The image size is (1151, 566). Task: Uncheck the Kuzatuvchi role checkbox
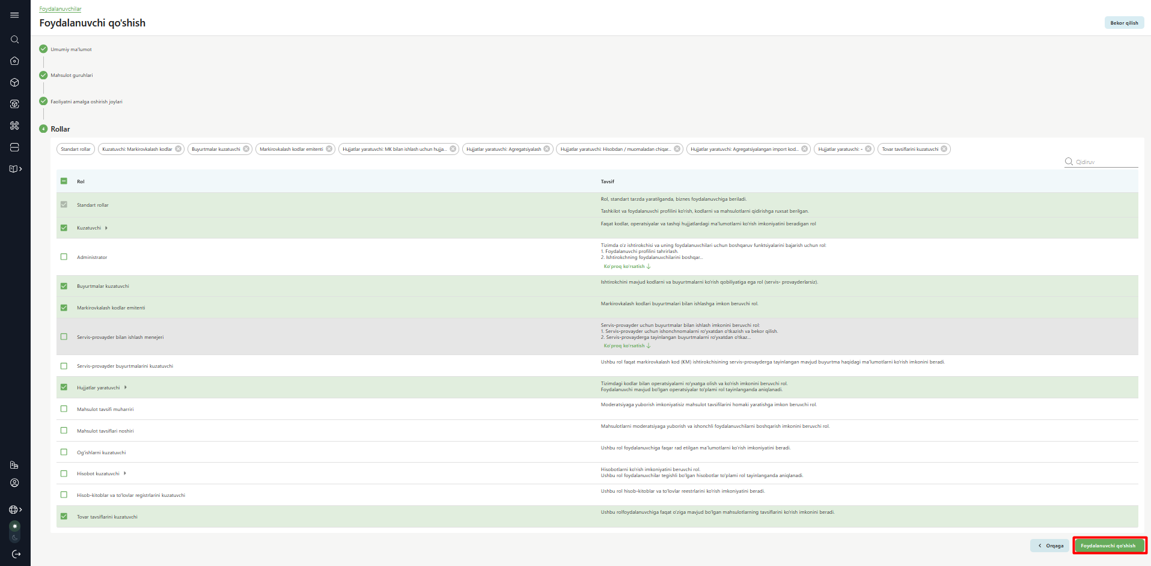64,228
